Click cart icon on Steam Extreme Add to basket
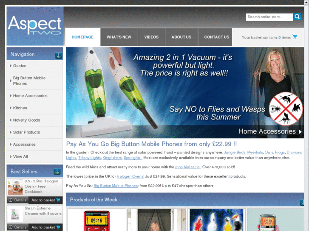The width and height of the screenshot is (309, 231). tap(58, 227)
